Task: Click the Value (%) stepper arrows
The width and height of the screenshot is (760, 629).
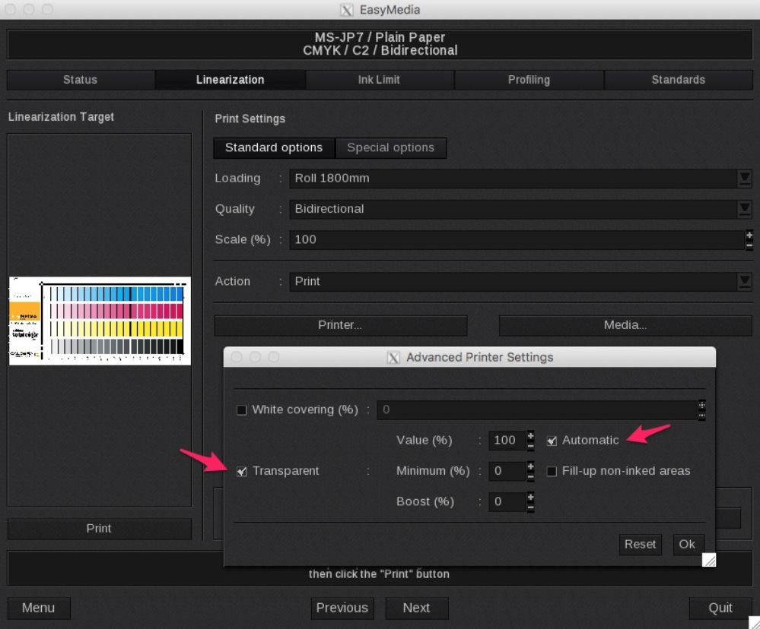Action: (x=530, y=440)
